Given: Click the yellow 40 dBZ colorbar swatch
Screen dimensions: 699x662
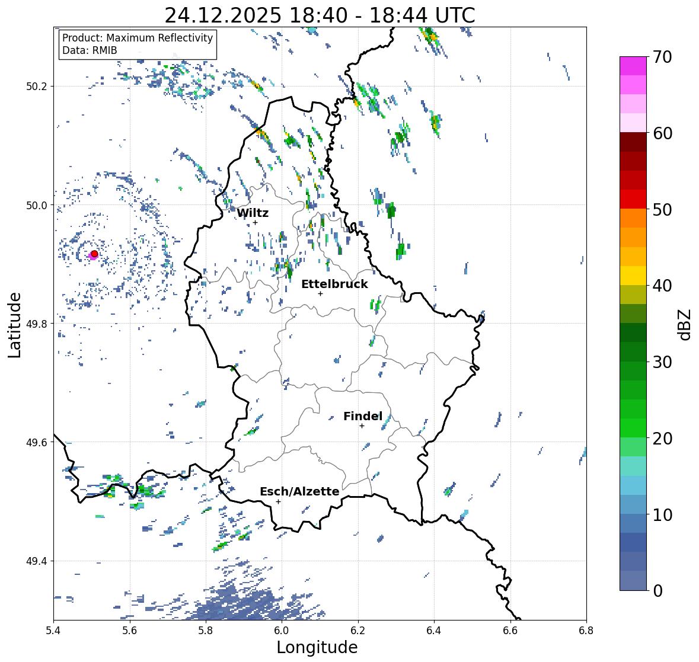Looking at the screenshot, I should point(633,276).
